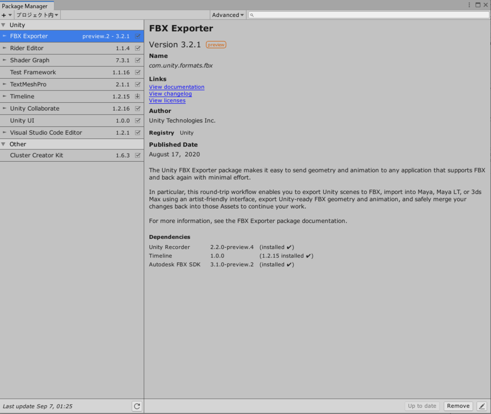
Task: Click the Up to date button
Action: (x=422, y=406)
